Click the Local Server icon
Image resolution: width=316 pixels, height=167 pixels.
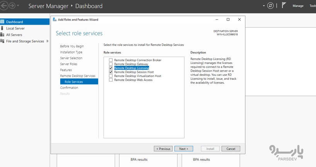click(2, 28)
